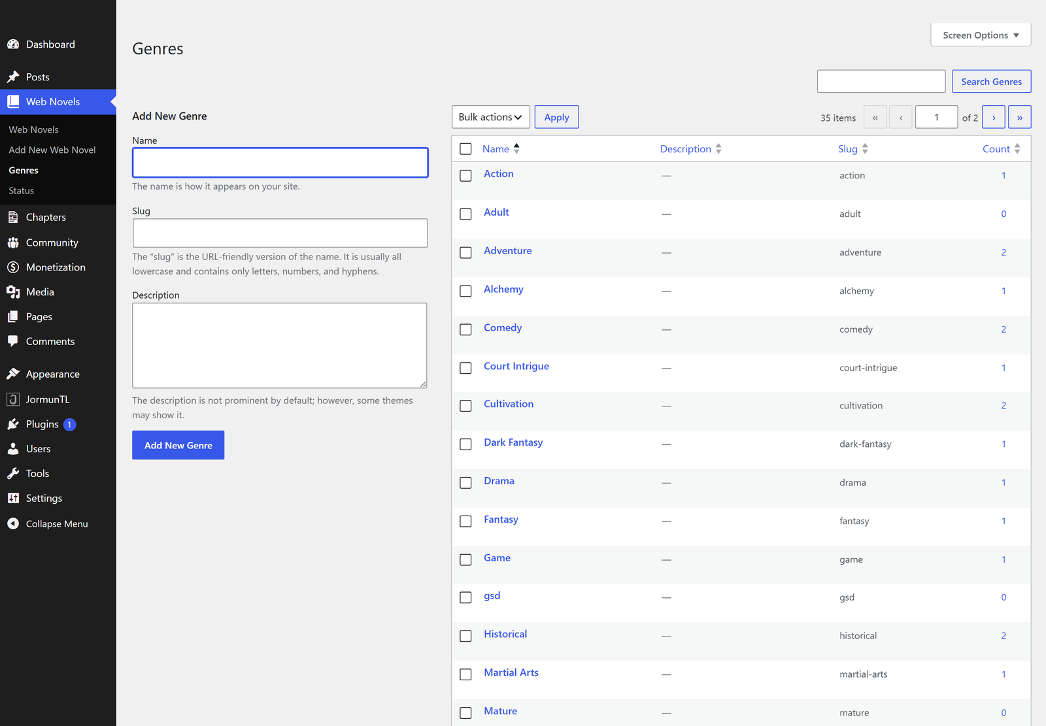Click into the Description textarea

coord(280,346)
